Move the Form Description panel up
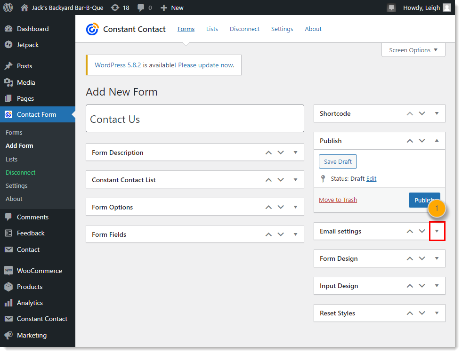 (x=268, y=153)
